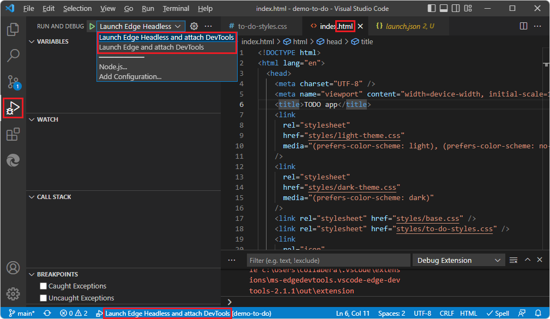This screenshot has height=319, width=550.
Task: Open the Microsoft Edge Tools icon
Action: (x=13, y=160)
